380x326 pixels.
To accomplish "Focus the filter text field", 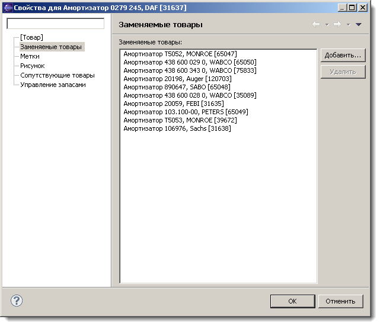I will tap(56, 24).
